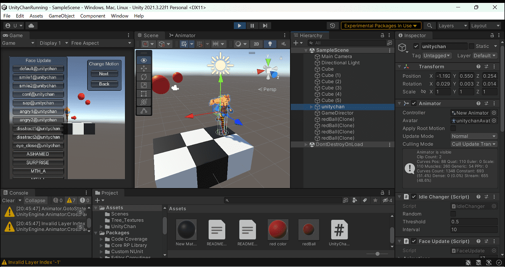Click the Project favorites star icon
Viewport: 505px width, 267px height.
pos(375,201)
